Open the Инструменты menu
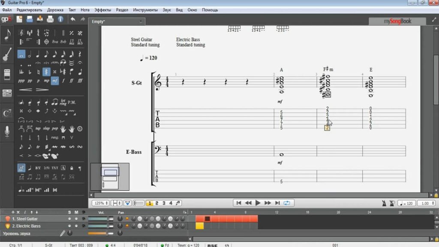 point(145,10)
